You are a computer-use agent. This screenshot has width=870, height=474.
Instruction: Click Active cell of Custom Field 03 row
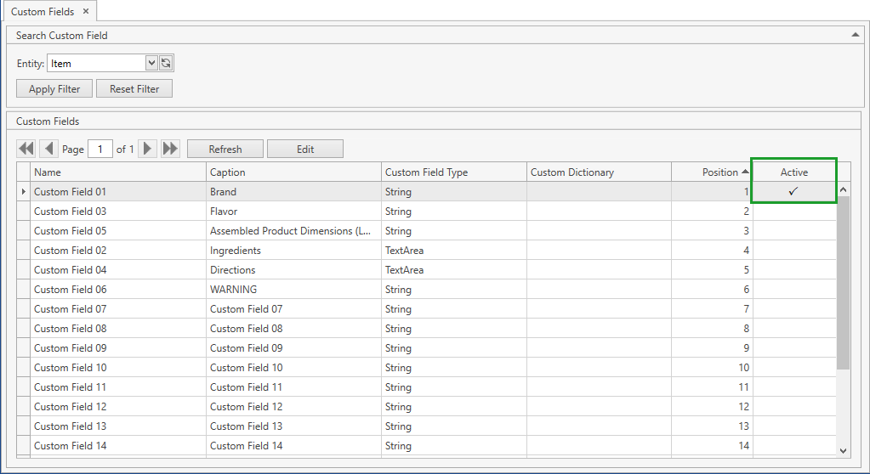(794, 212)
